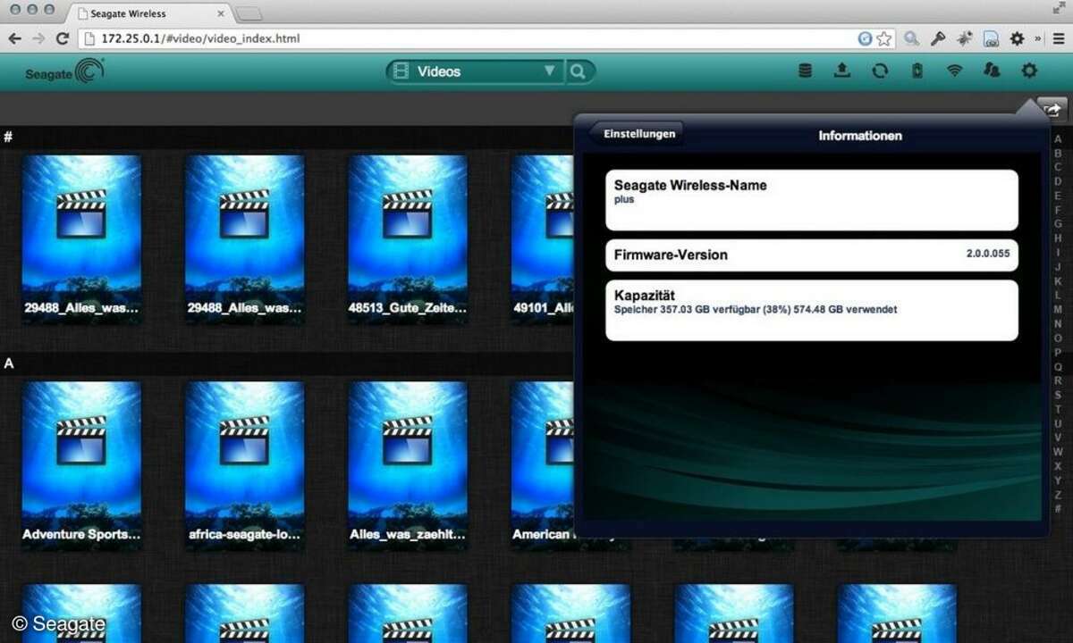Open a new browser tab
The image size is (1073, 643).
pyautogui.click(x=249, y=13)
